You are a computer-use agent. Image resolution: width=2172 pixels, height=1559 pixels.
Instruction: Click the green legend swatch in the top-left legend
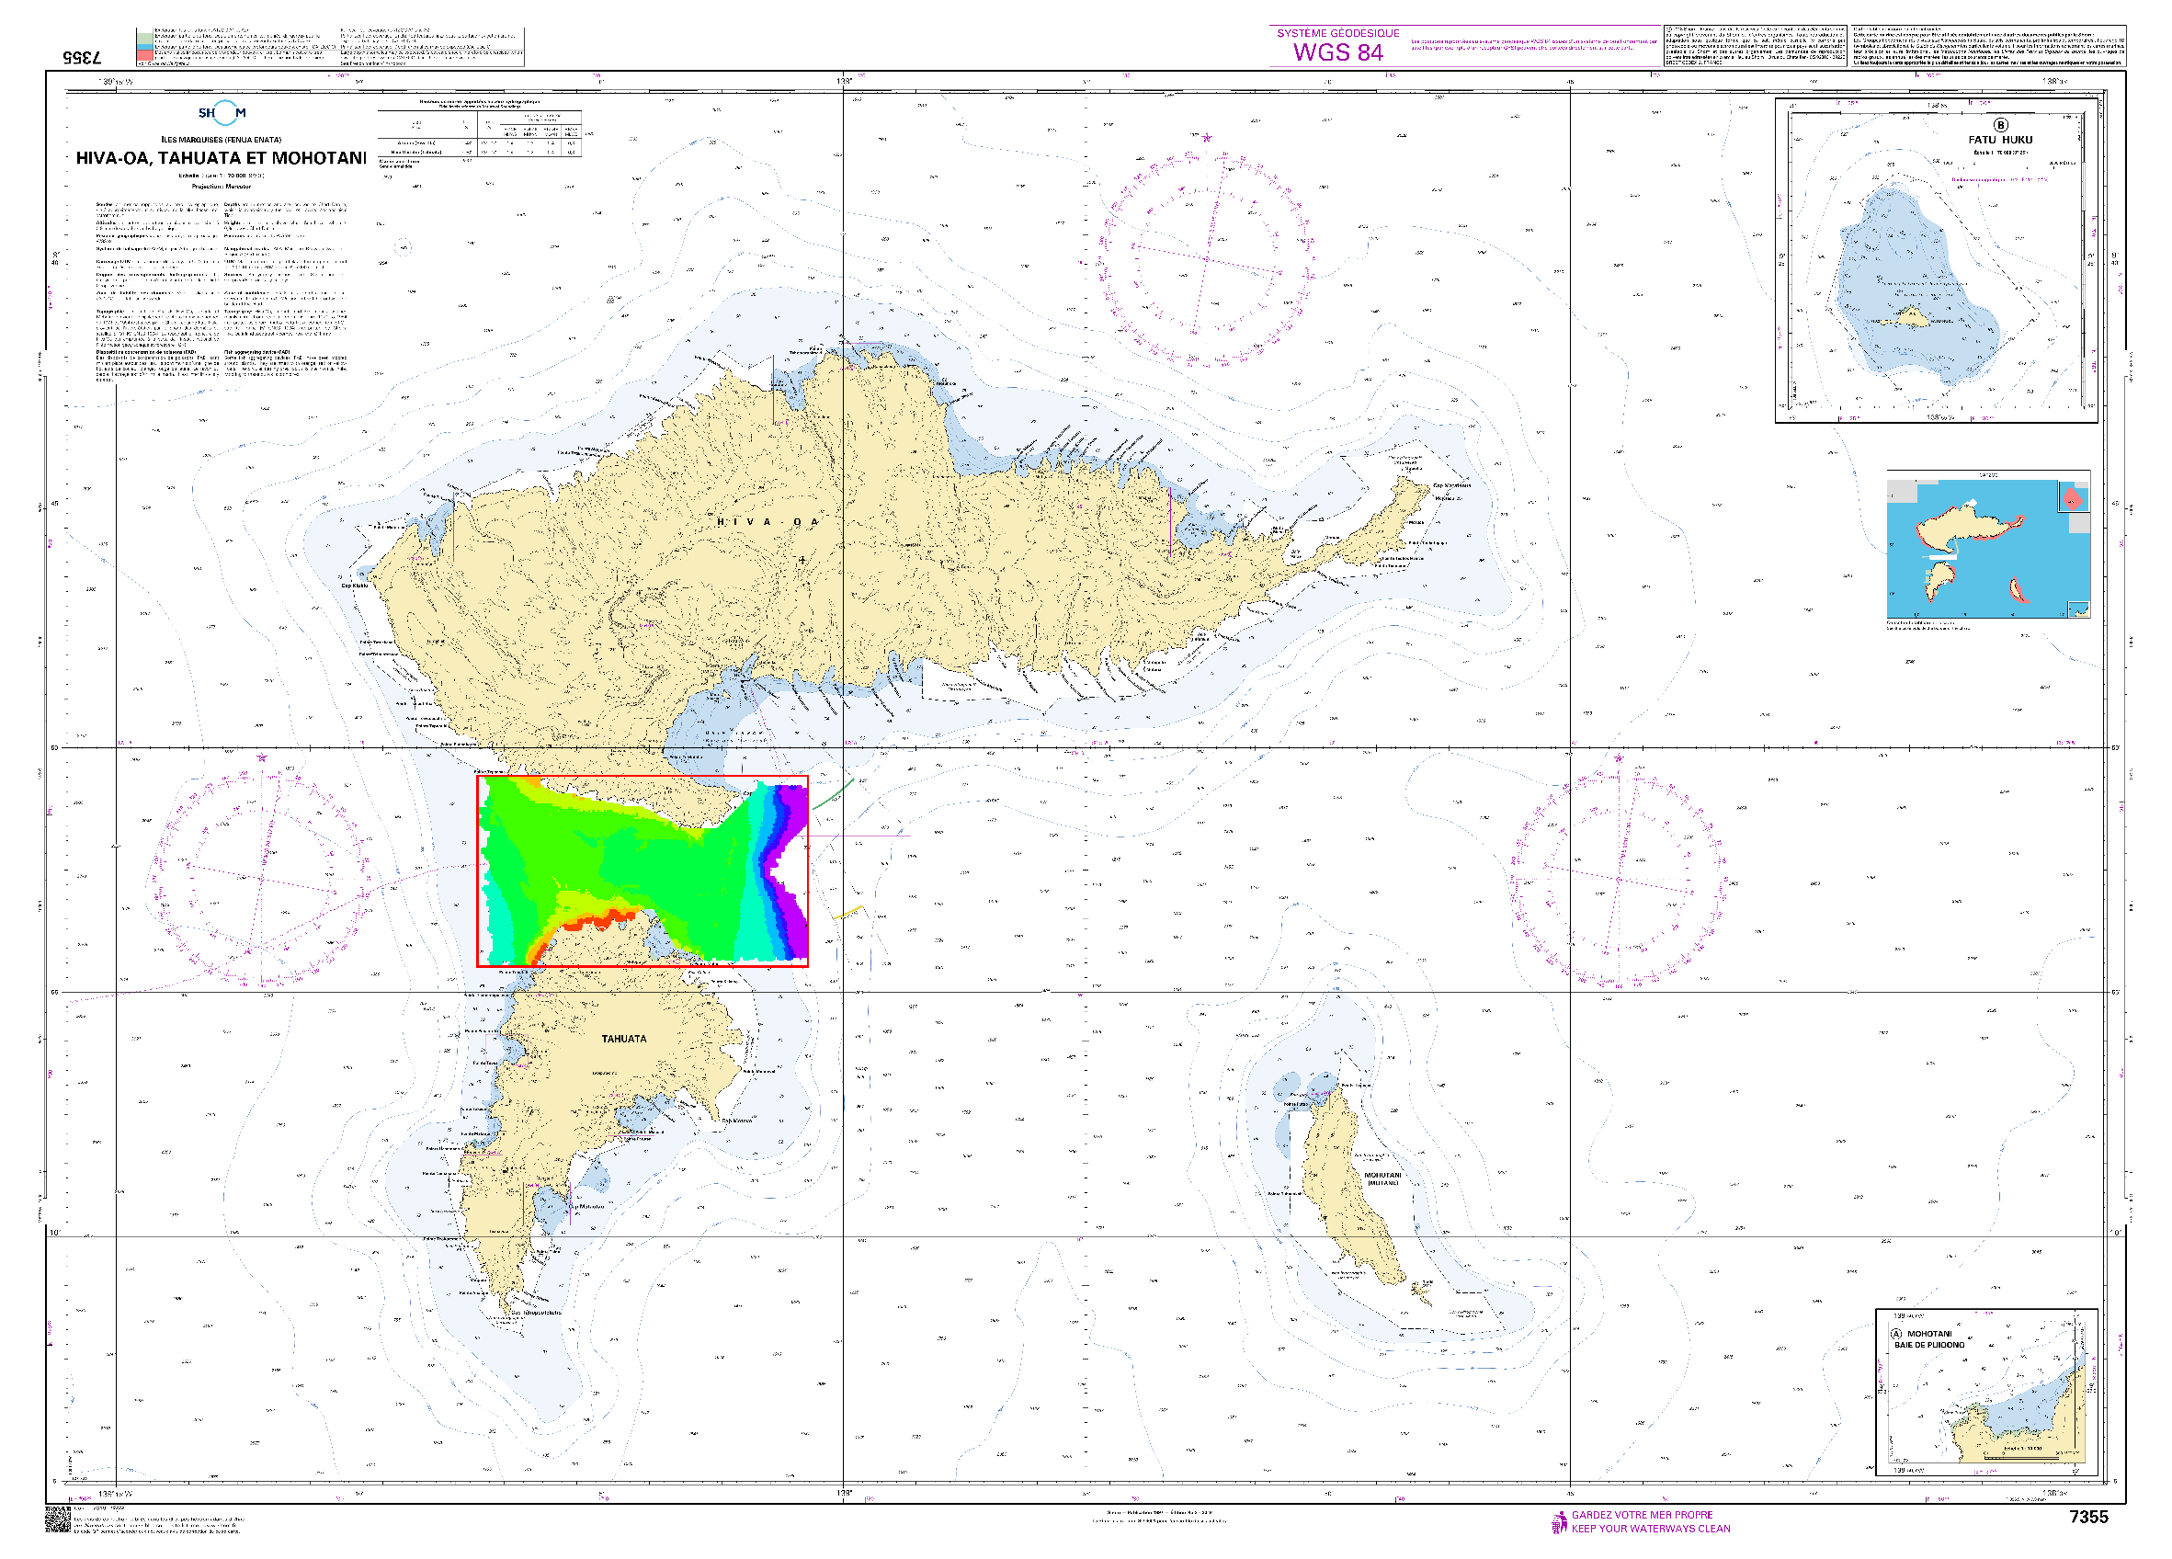pyautogui.click(x=143, y=38)
